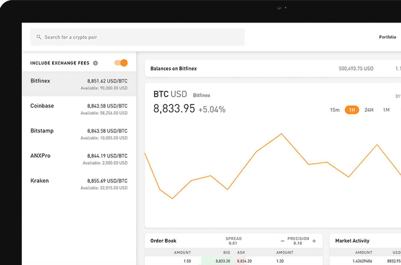Screen dimensions: 401x265
Task: Click the ASK column header
Action: coord(241,252)
